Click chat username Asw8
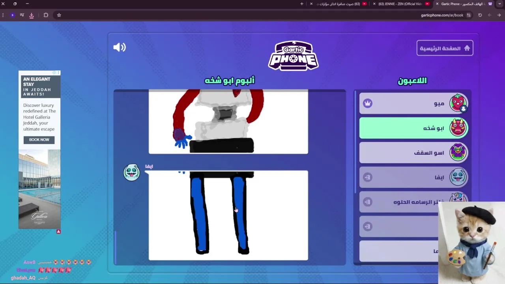 [x=29, y=262]
